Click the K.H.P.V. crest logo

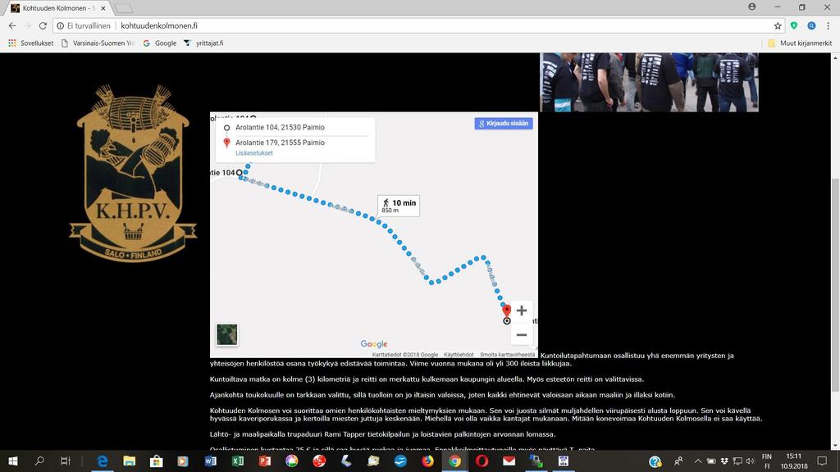[133, 172]
